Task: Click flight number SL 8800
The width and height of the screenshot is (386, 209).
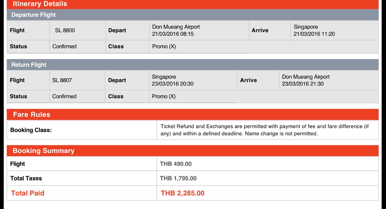Action: [x=65, y=30]
